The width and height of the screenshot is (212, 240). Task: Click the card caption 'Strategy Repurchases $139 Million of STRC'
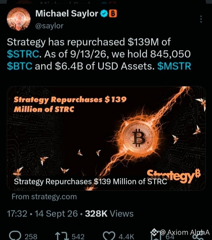coord(90,181)
